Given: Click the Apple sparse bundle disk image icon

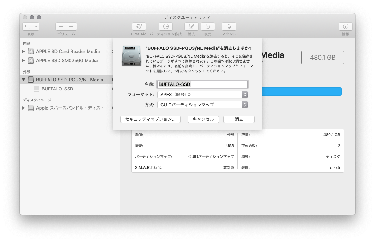Looking at the screenshot, I should point(31,108).
